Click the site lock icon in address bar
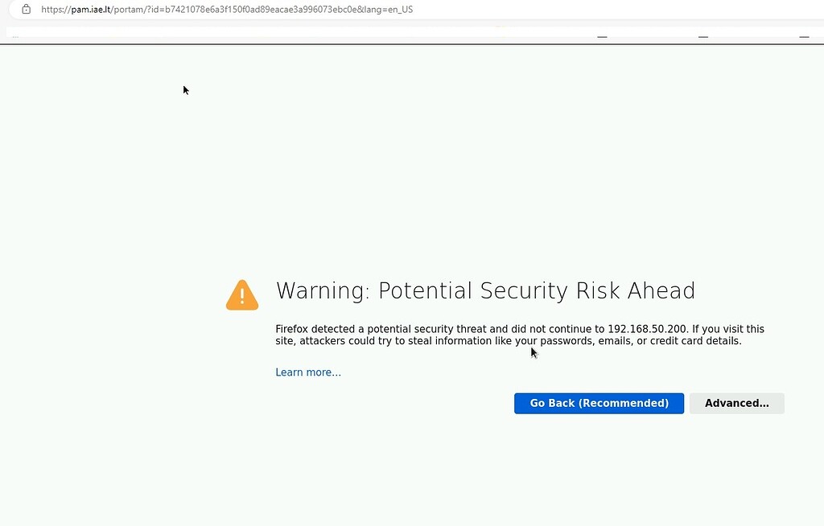The width and height of the screenshot is (824, 526). pyautogui.click(x=27, y=9)
